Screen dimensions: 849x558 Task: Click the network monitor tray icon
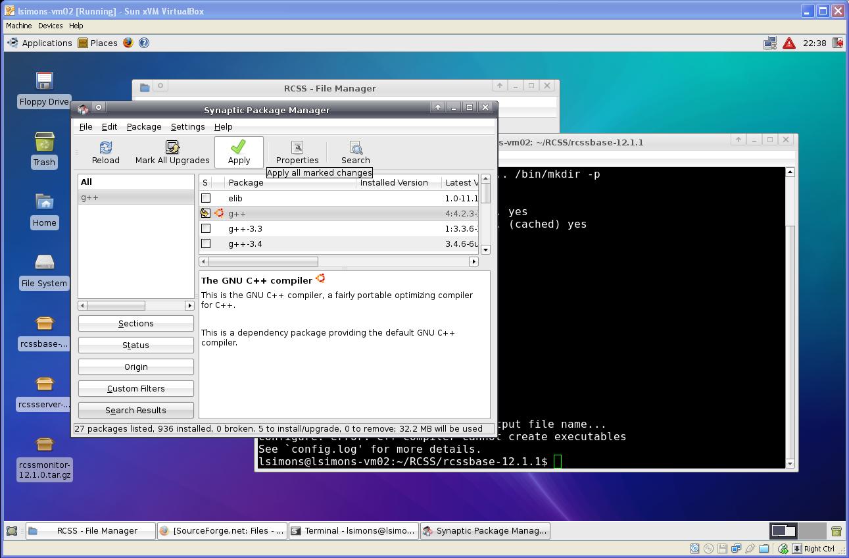(770, 43)
